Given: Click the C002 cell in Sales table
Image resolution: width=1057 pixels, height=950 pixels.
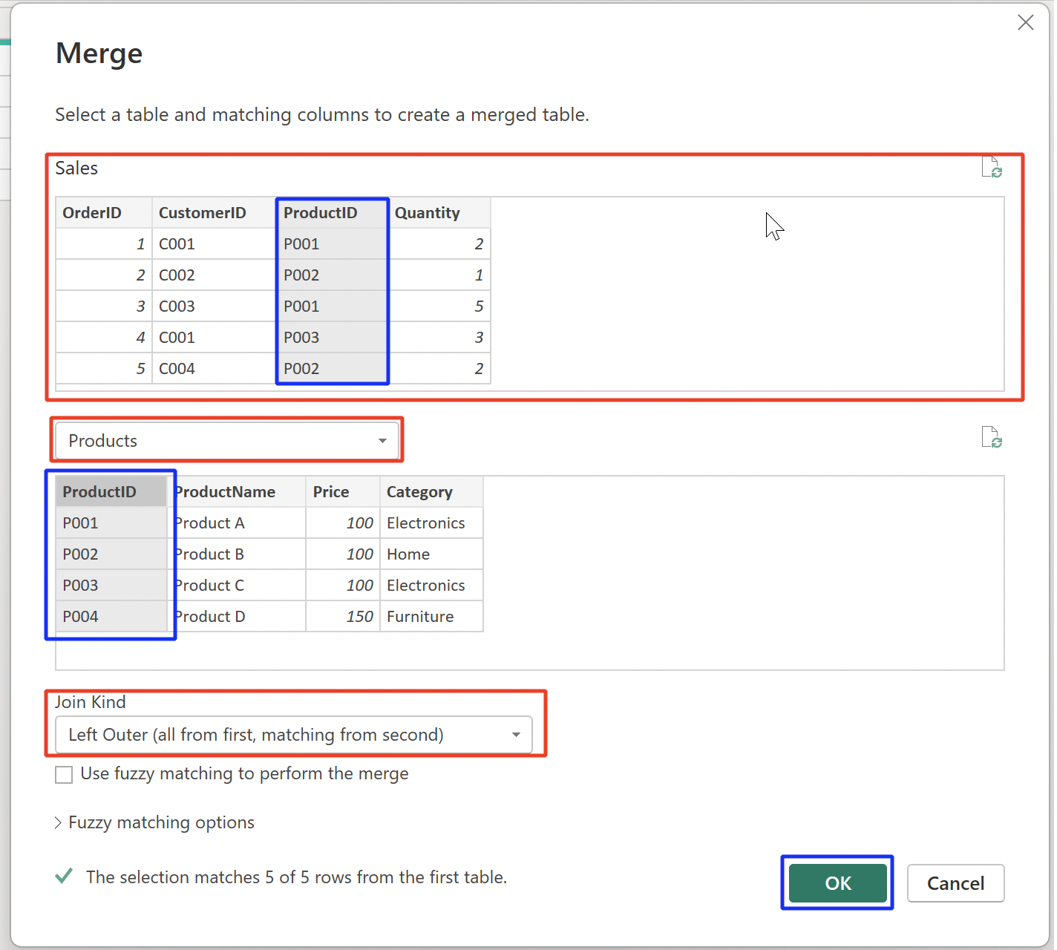Looking at the screenshot, I should coord(214,275).
